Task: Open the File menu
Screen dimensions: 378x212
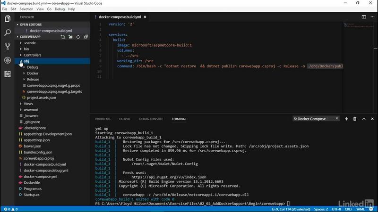Action: click(x=5, y=9)
